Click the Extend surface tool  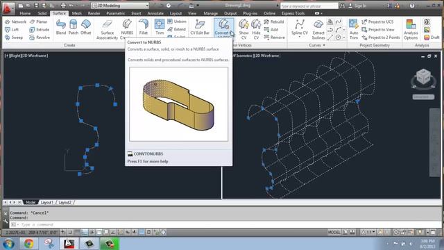point(177,29)
